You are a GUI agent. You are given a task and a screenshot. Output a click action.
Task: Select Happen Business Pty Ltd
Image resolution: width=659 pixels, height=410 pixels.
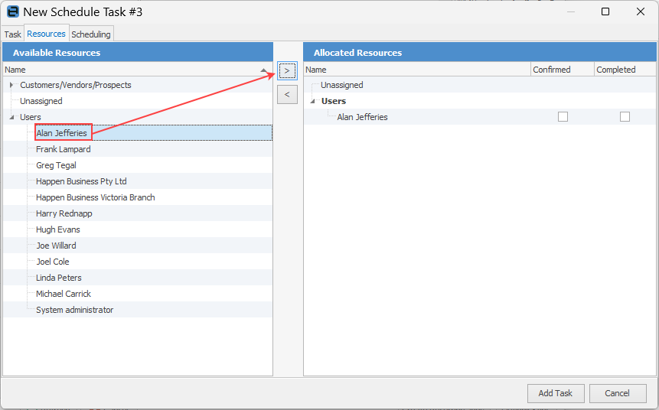pos(81,181)
